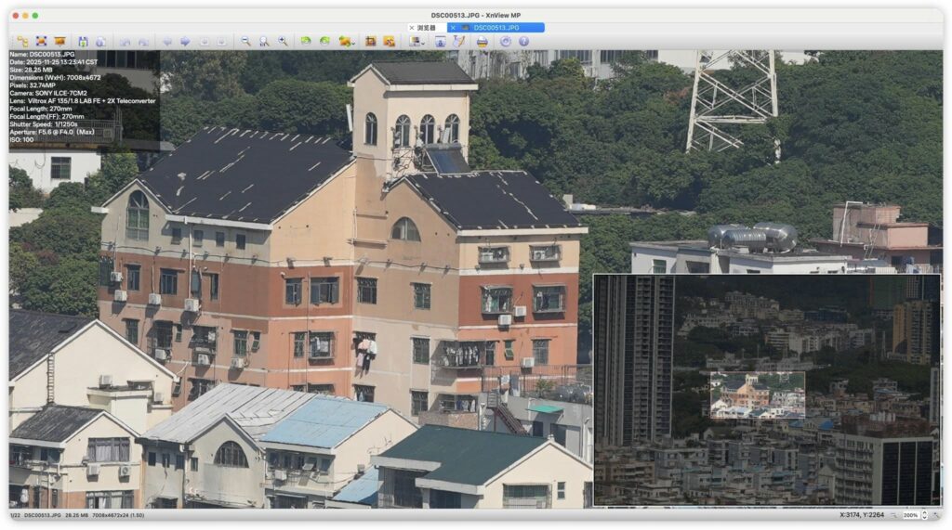This screenshot has height=530, width=952.
Task: Close the 浏览器 tab
Action: [x=412, y=28]
